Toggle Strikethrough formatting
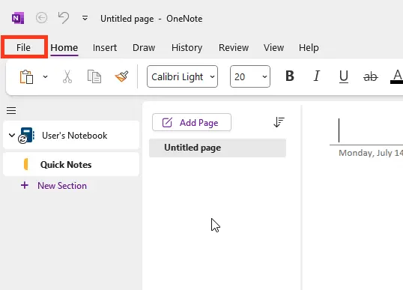This screenshot has height=290, width=403. tap(370, 76)
